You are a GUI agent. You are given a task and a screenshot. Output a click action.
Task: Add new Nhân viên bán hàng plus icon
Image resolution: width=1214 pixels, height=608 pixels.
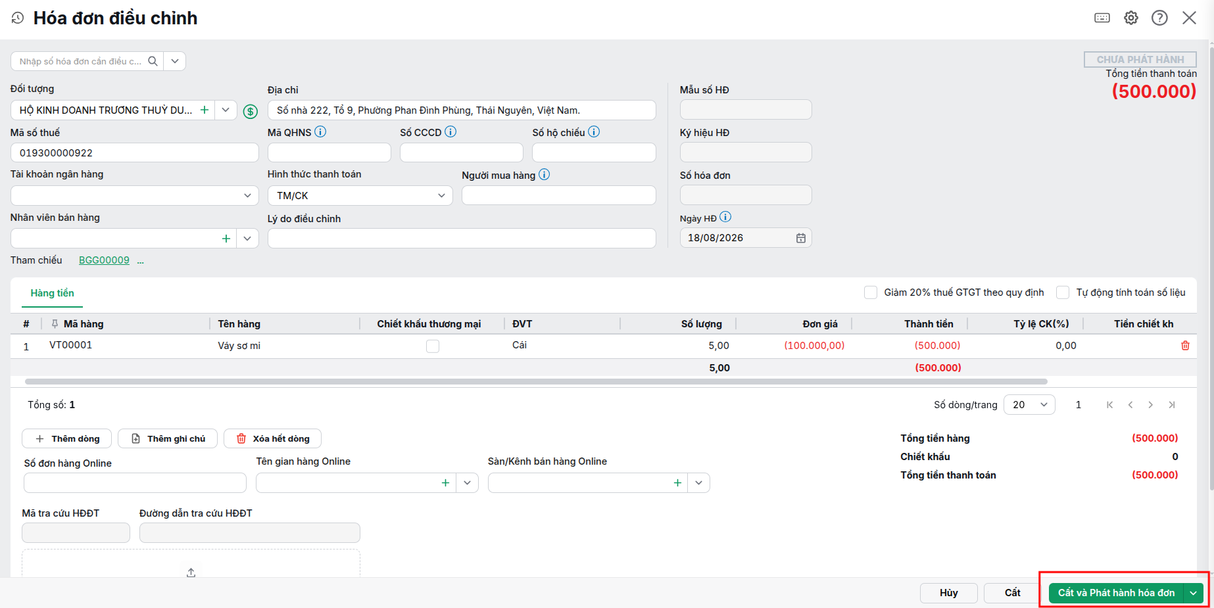point(226,239)
